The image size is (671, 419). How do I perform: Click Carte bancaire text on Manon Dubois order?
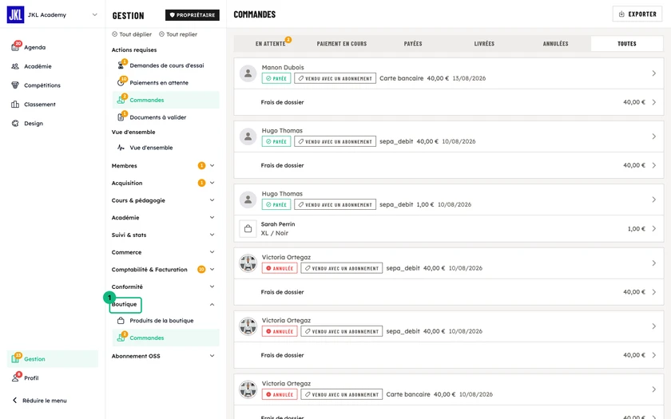[x=401, y=78]
